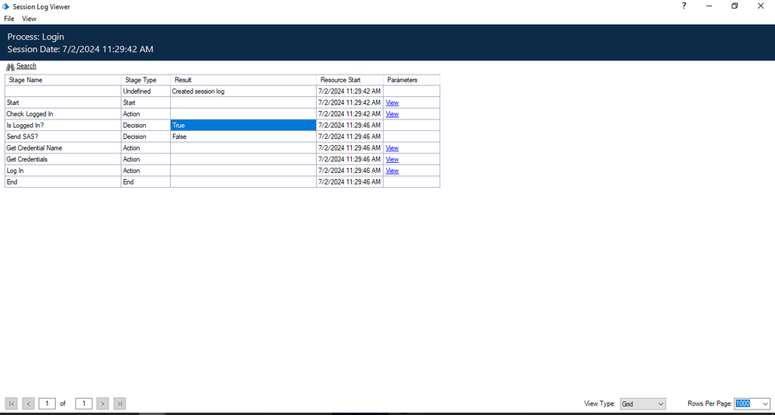Sort by Stage Name column header

tap(63, 80)
